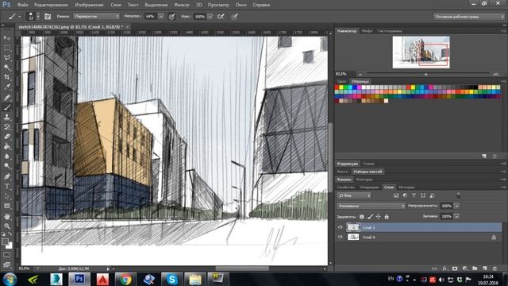Click the layer effects fx icon
The image size is (508, 286).
coord(444,269)
